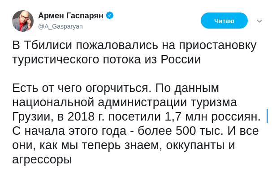Click the phrase "в 2018 г."

(81, 117)
